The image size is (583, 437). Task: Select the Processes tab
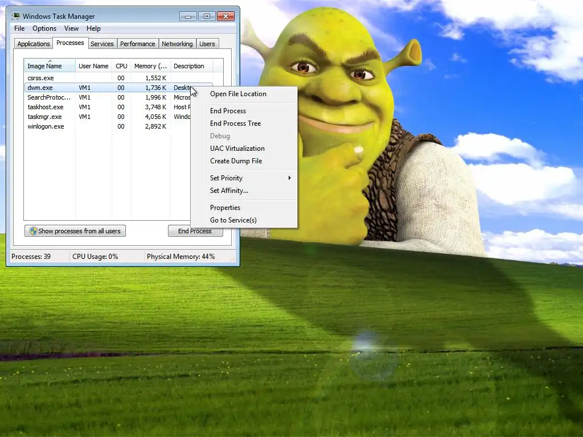pos(70,43)
